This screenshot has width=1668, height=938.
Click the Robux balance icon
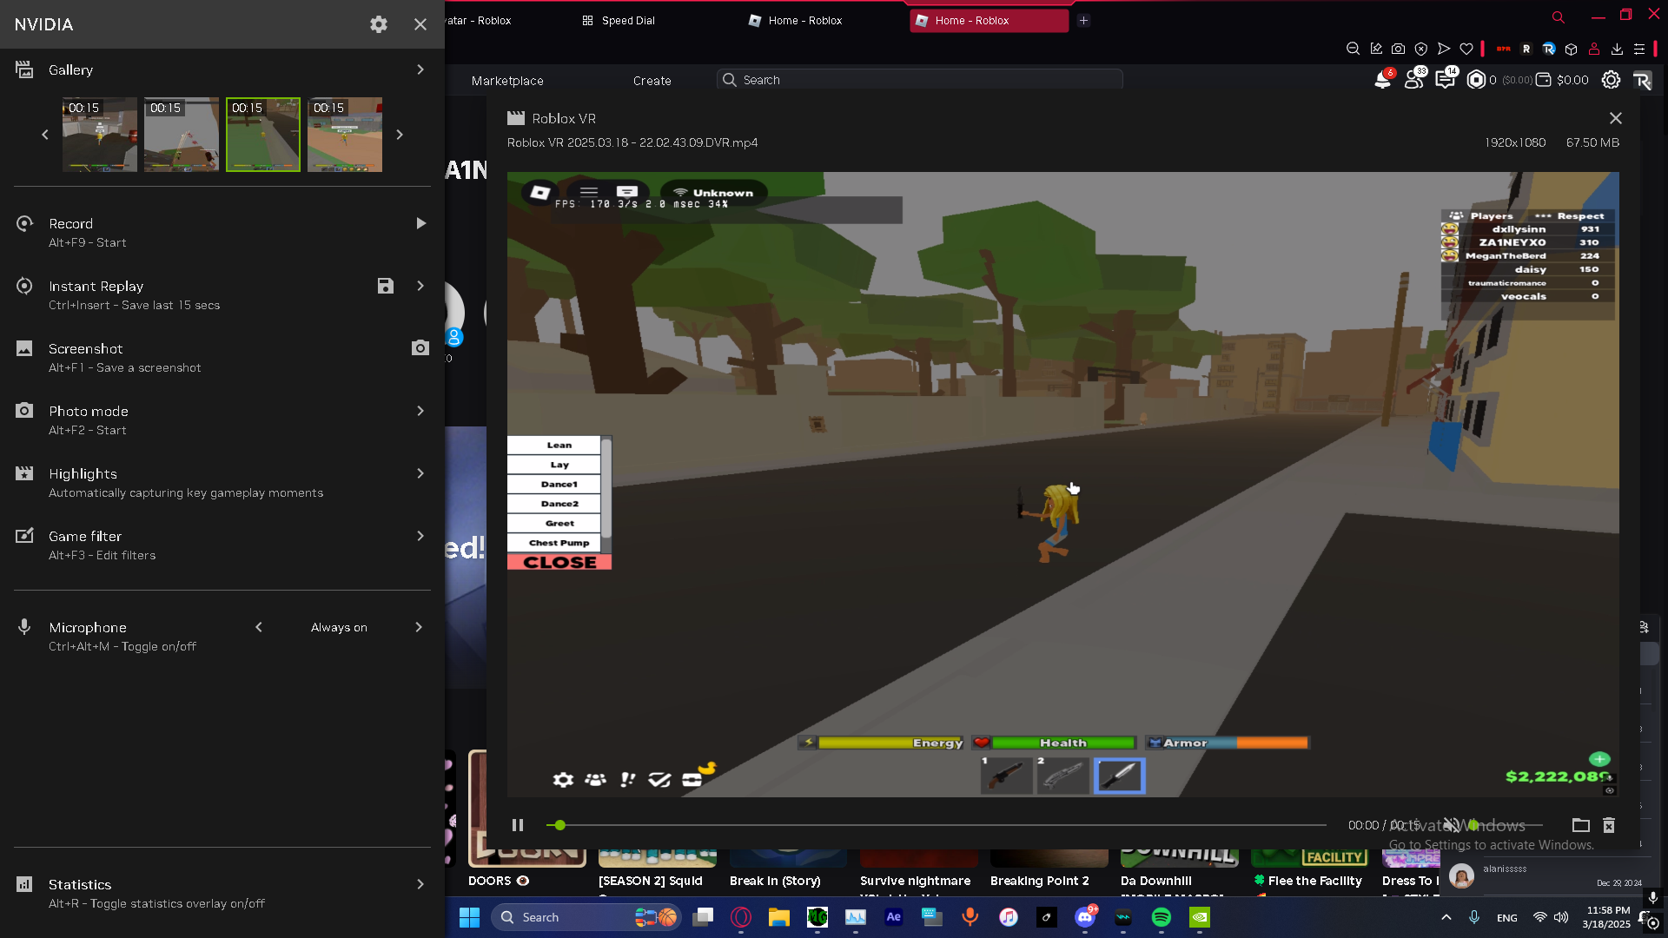pyautogui.click(x=1476, y=80)
